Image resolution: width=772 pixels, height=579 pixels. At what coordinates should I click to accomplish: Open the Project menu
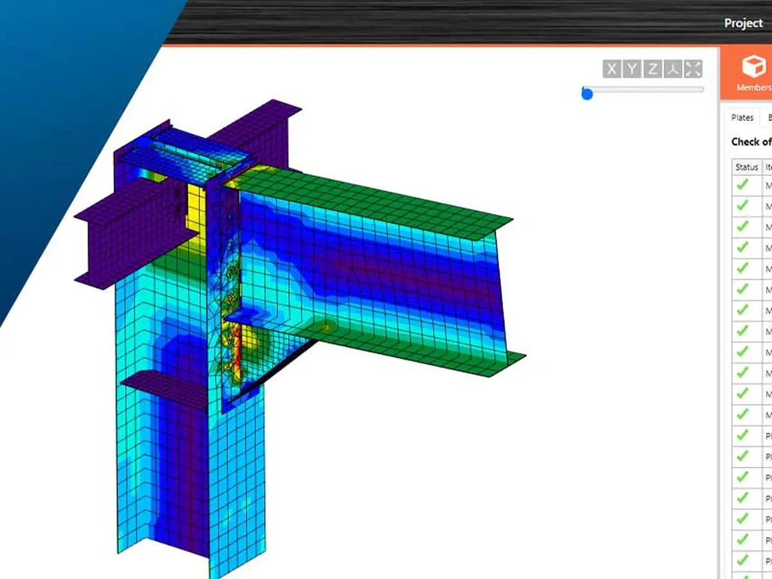(x=743, y=23)
